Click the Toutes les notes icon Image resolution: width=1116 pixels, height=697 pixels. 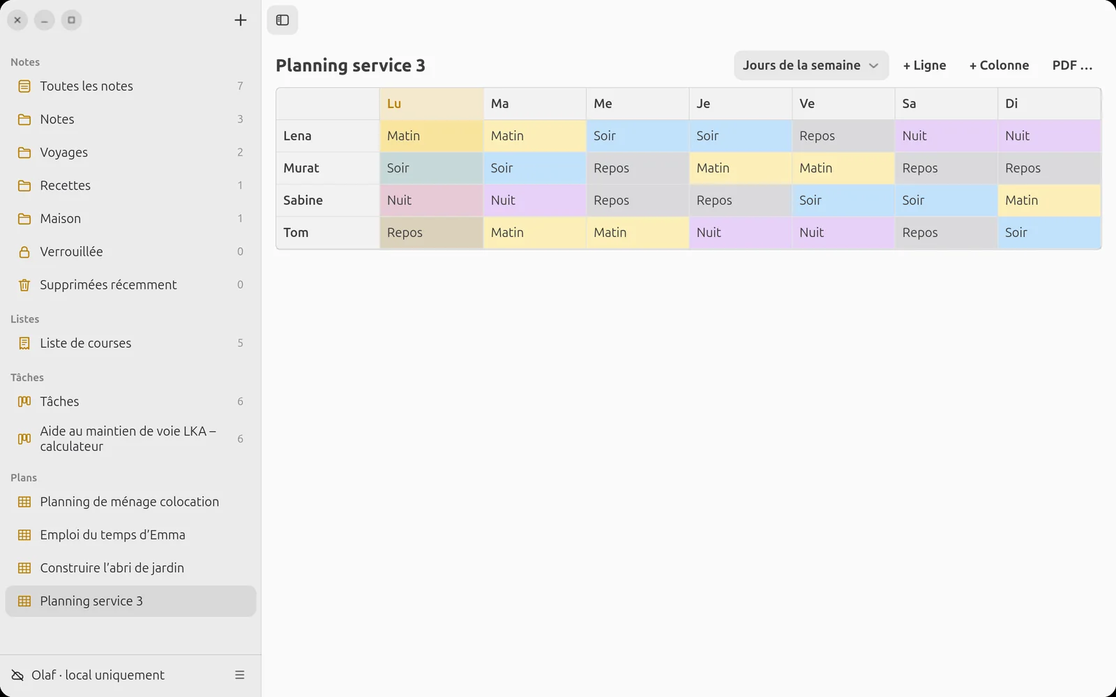(24, 86)
